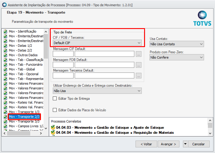
Task: Open Utilizar Endereço de Coleta e Entrega dropdown
Action: [x=97, y=91]
